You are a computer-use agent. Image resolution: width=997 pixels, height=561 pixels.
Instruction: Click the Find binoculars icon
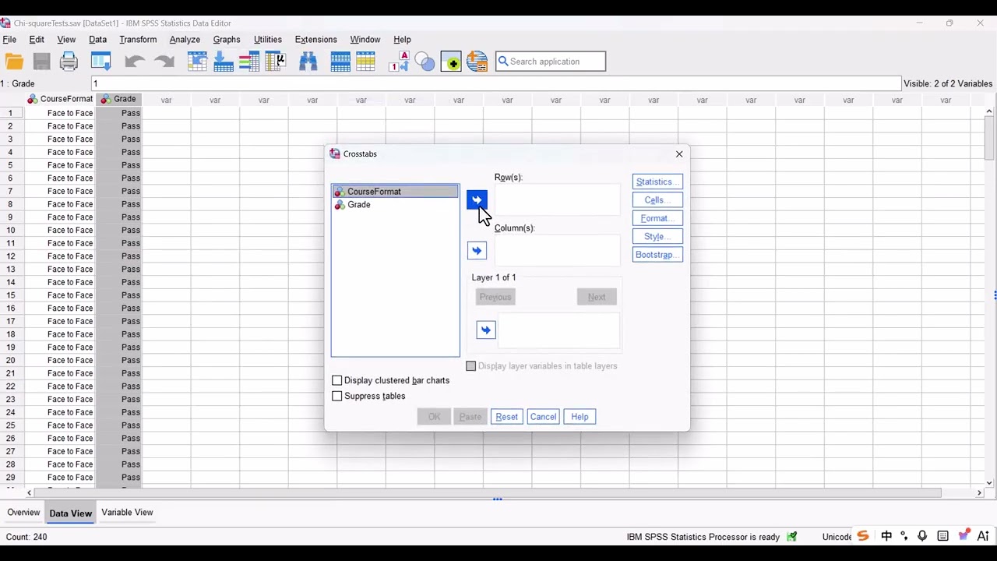pos(308,62)
